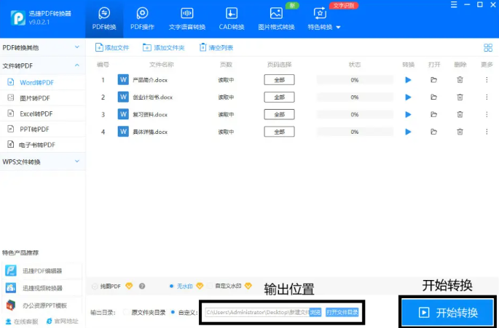Click progress bar of 产品简介.docx
Image resolution: width=499 pixels, height=328 pixels.
355,80
